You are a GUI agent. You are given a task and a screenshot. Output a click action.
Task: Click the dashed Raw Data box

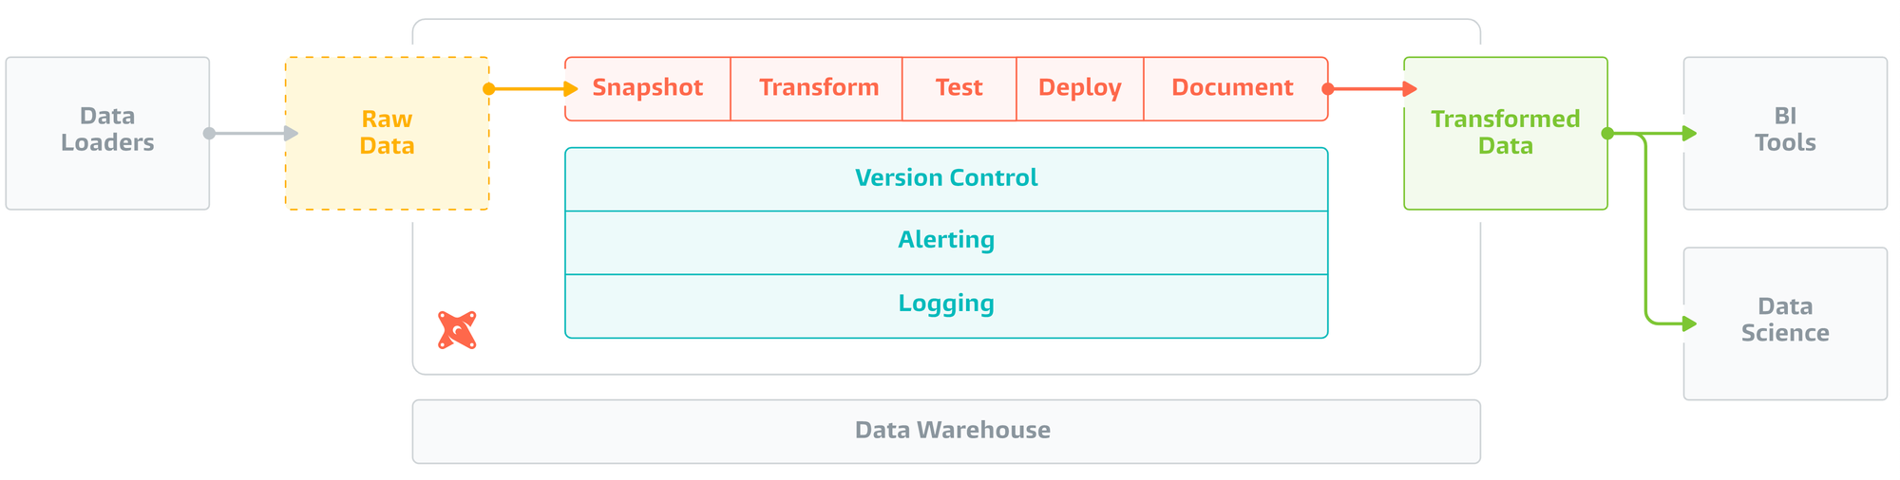pos(388,134)
